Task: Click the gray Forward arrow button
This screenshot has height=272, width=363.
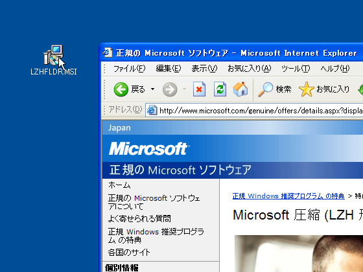Action: pos(170,89)
